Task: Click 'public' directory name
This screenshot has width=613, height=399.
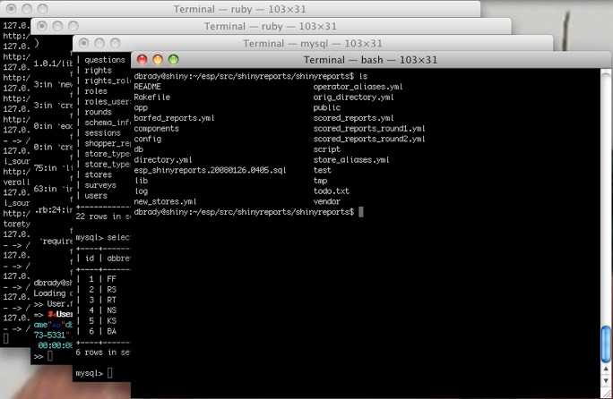Action: (x=327, y=107)
